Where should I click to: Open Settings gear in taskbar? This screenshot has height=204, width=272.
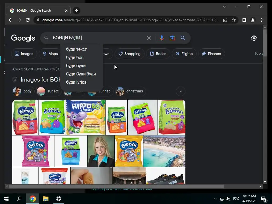click(x=59, y=199)
